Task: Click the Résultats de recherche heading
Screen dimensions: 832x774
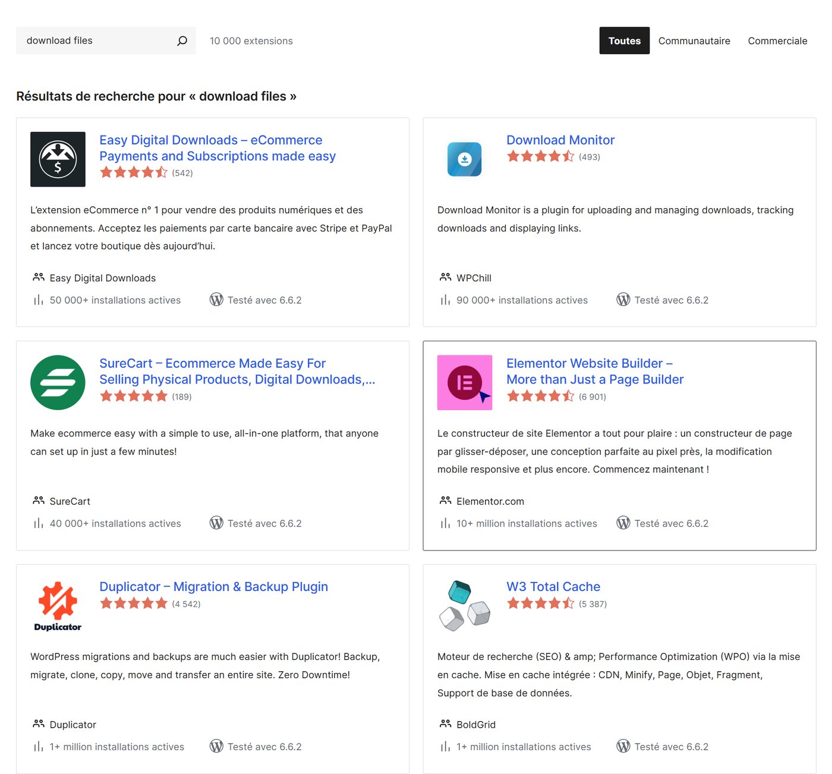Action: 156,96
